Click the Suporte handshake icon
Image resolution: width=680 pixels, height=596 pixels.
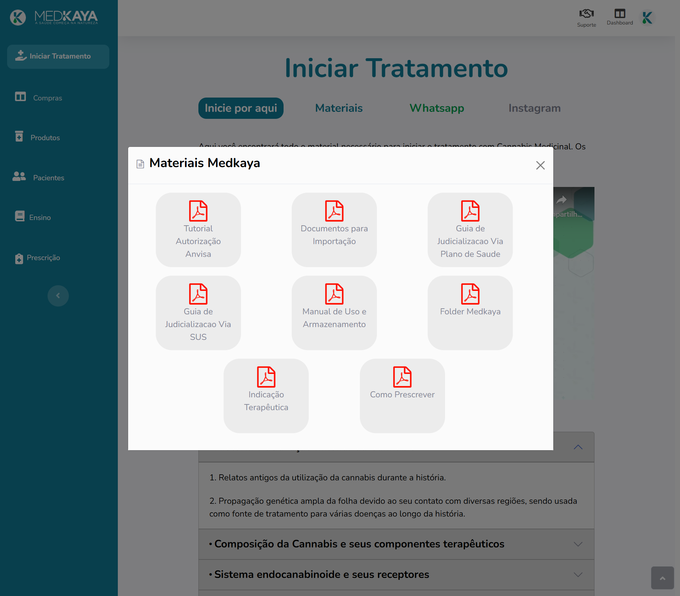pos(586,13)
